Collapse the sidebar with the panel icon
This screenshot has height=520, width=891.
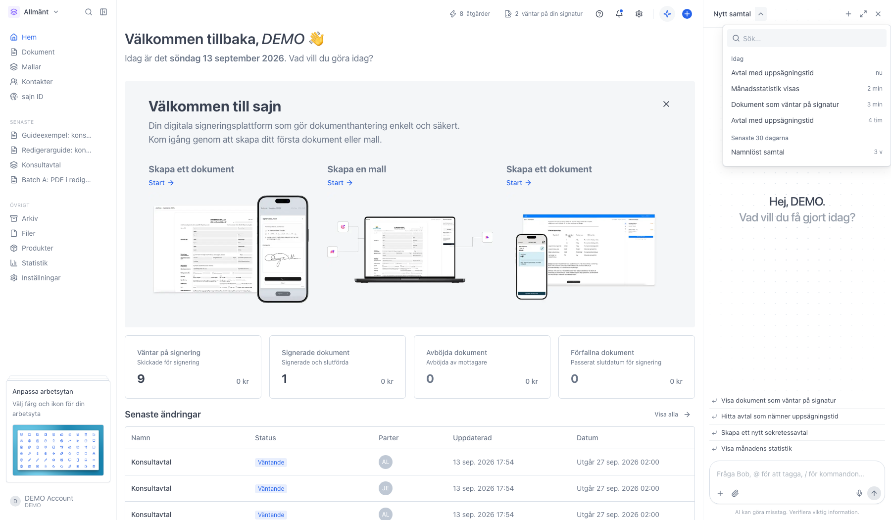point(103,12)
